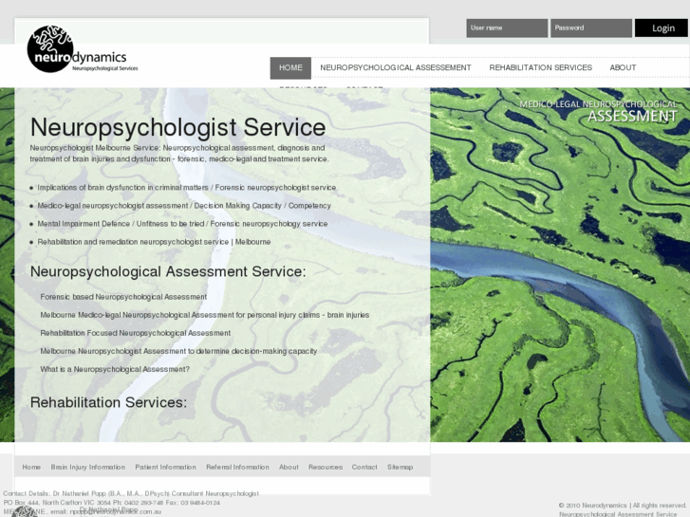
Task: Click Neuropsychologist Melbourne Service intro paragraph
Action: coord(179,154)
